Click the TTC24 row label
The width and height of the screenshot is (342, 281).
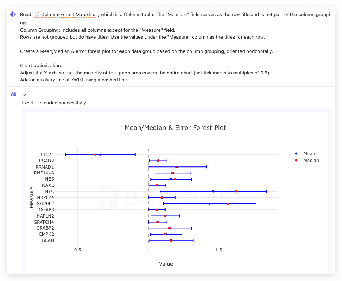(x=47, y=155)
